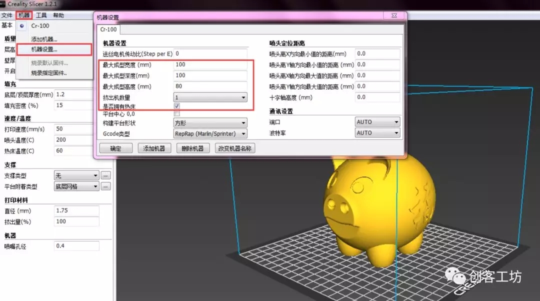Viewport: 540px width, 301px height.
Task: Edit the 填充密度 (%) field
Action: [x=73, y=105]
